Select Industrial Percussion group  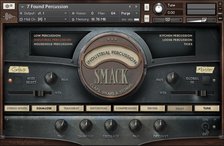tap(52, 40)
